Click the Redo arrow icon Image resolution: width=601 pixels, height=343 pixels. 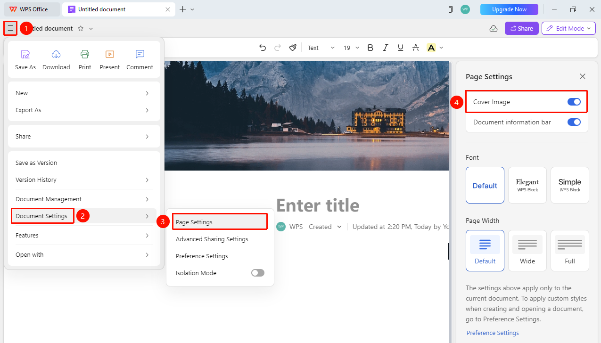pyautogui.click(x=278, y=48)
